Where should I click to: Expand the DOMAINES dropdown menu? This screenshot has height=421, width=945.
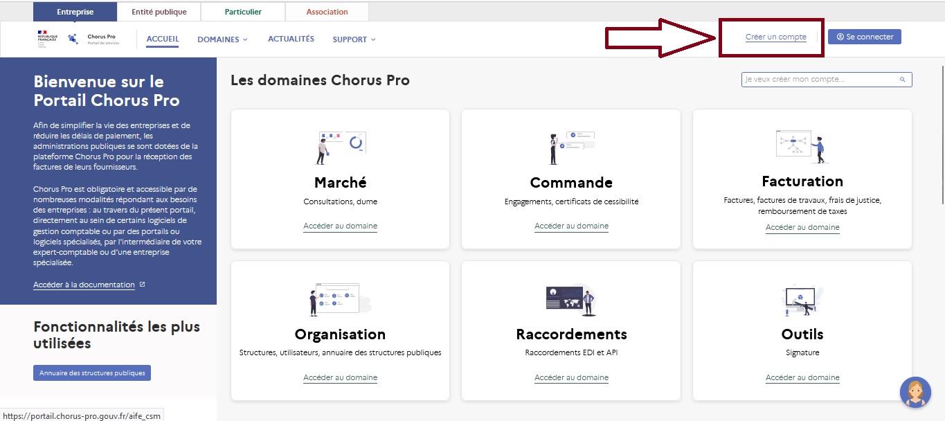point(222,39)
